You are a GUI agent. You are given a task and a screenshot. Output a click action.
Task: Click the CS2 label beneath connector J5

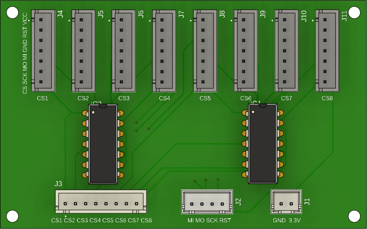click(83, 98)
